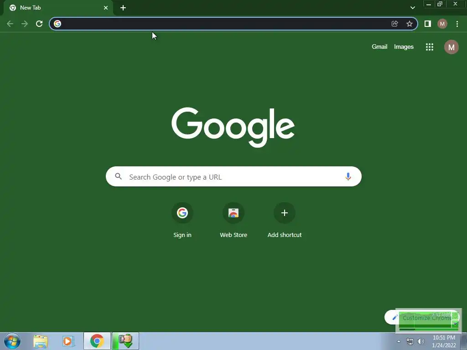Open the volume speaker tray icon
This screenshot has width=467, height=350.
tap(421, 341)
